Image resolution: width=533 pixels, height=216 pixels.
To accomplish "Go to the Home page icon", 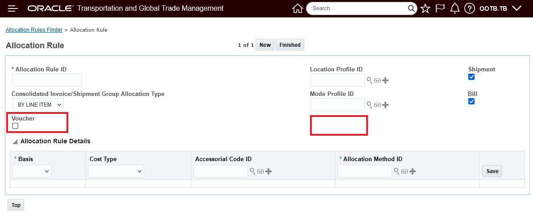I will (297, 8).
